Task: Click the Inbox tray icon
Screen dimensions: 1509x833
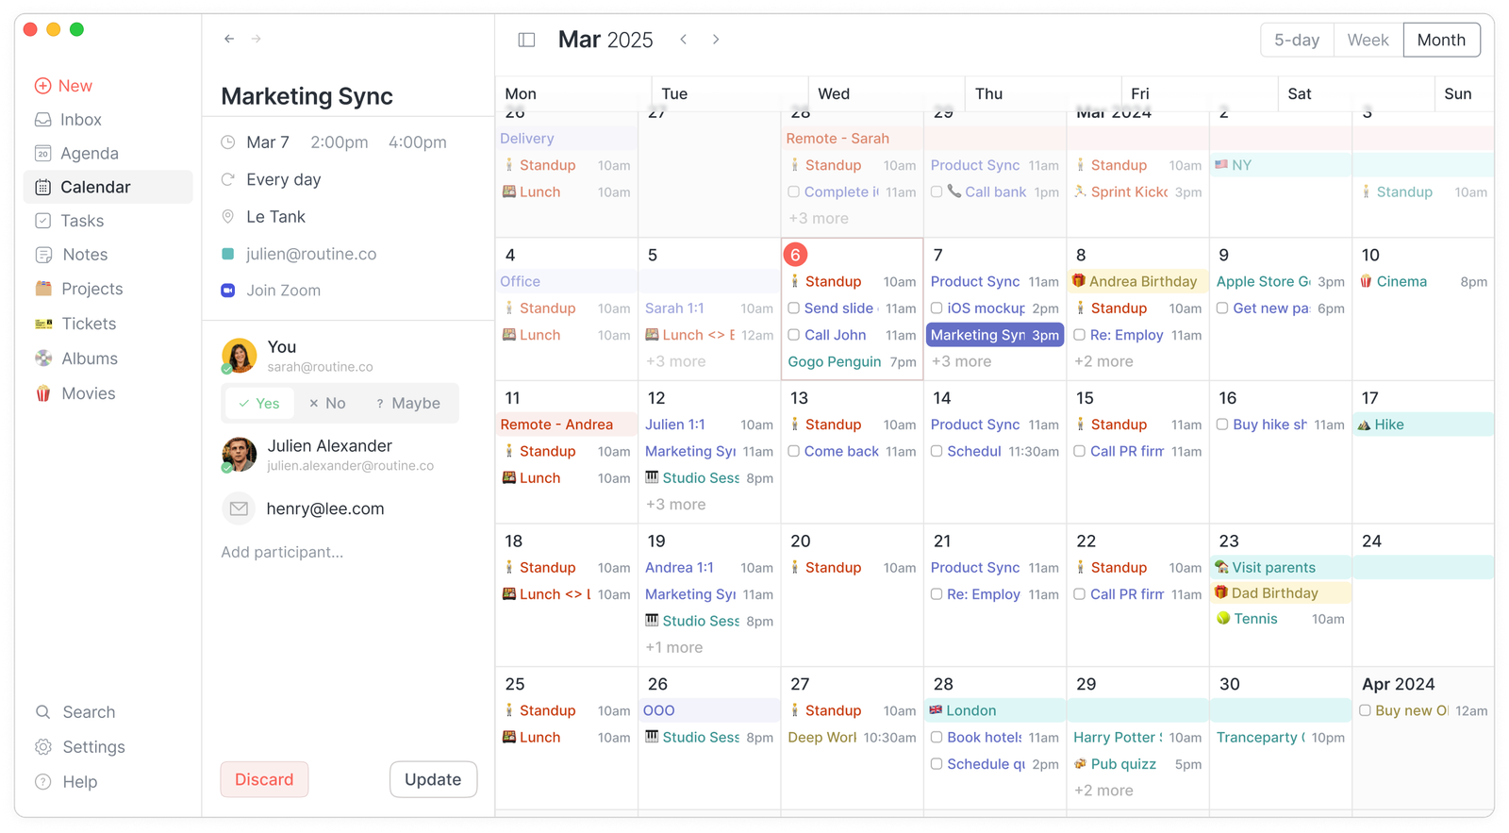Action: click(x=43, y=120)
